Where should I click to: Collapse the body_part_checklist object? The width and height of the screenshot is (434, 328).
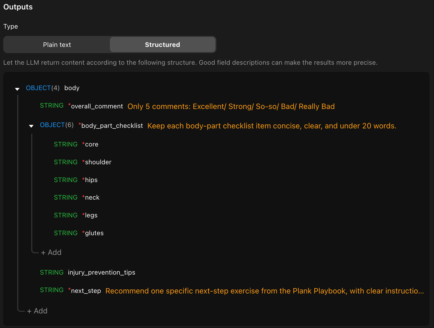pos(31,126)
